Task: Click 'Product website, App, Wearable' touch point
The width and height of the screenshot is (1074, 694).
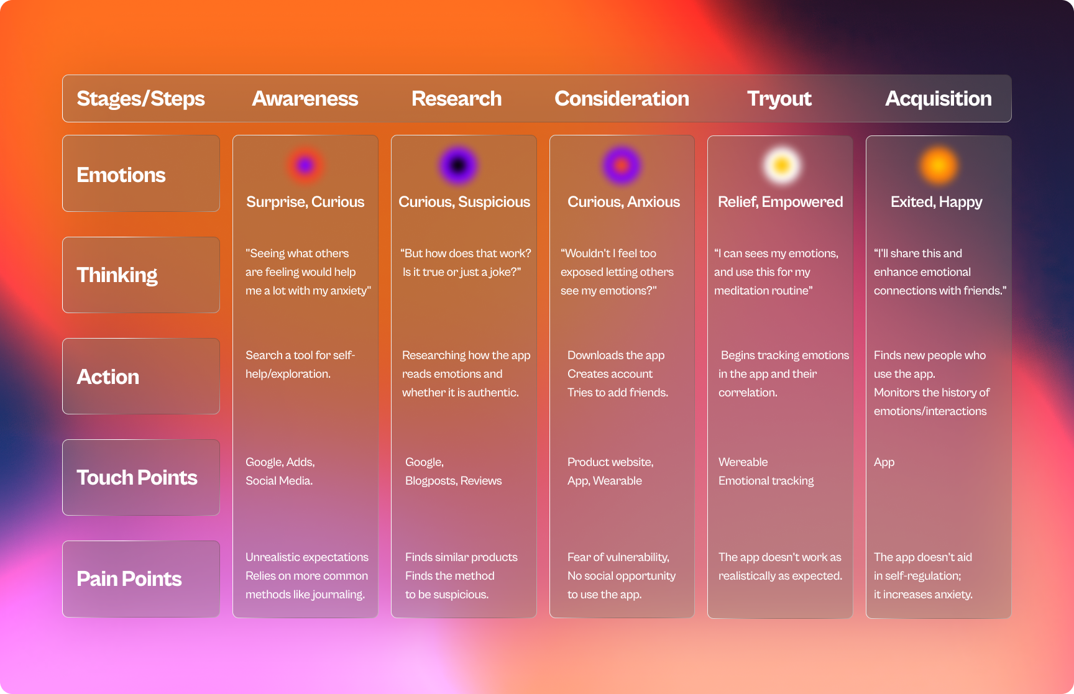Action: point(610,472)
